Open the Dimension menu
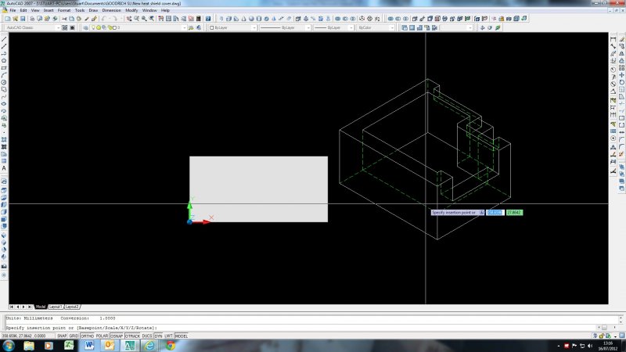626x352 pixels. coord(111,10)
